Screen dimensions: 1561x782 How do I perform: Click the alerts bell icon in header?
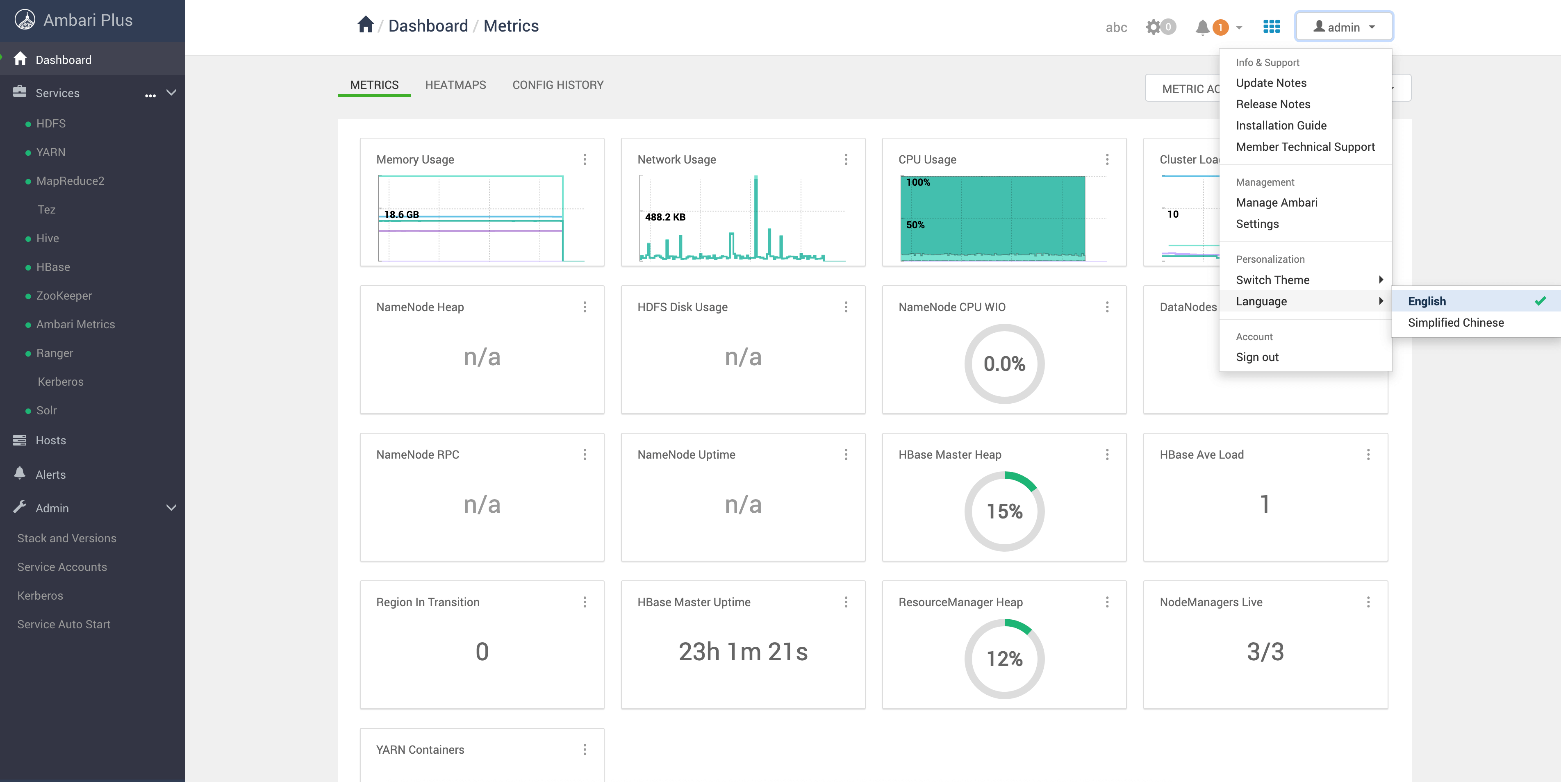(x=1202, y=27)
